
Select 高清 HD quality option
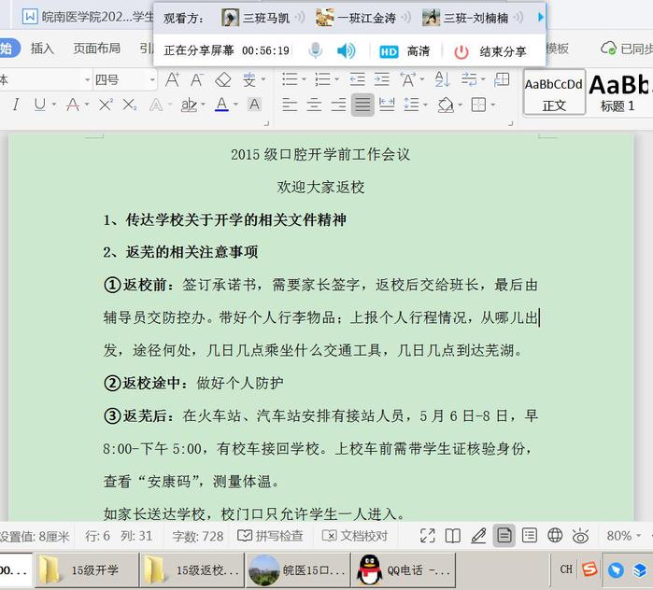pyautogui.click(x=405, y=51)
